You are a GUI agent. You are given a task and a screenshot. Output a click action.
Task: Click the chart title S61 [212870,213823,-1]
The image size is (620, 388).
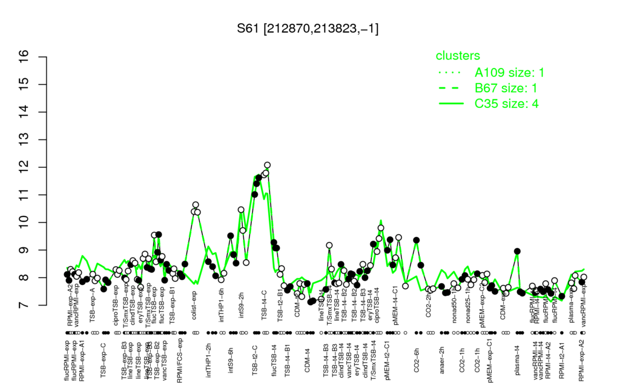pos(308,28)
